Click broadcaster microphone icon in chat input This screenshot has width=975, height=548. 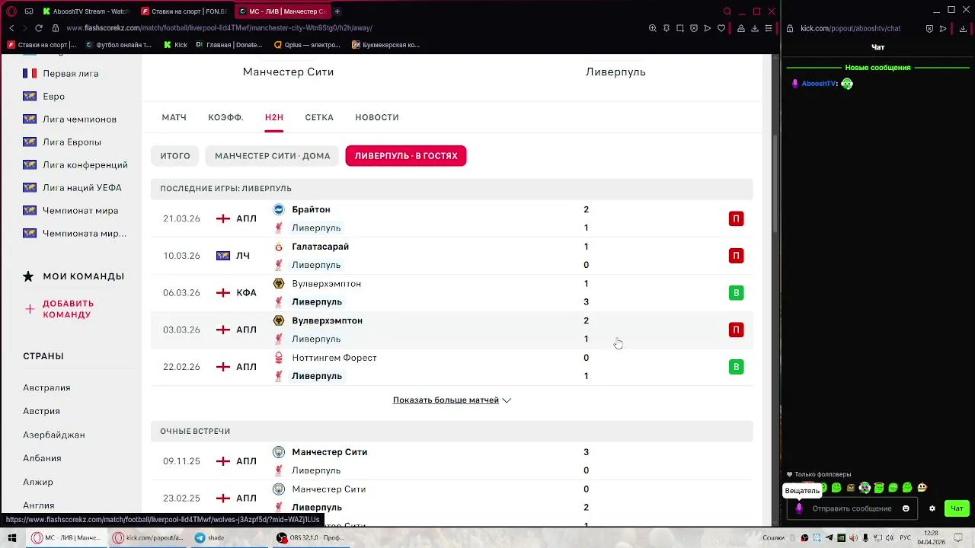(x=799, y=508)
